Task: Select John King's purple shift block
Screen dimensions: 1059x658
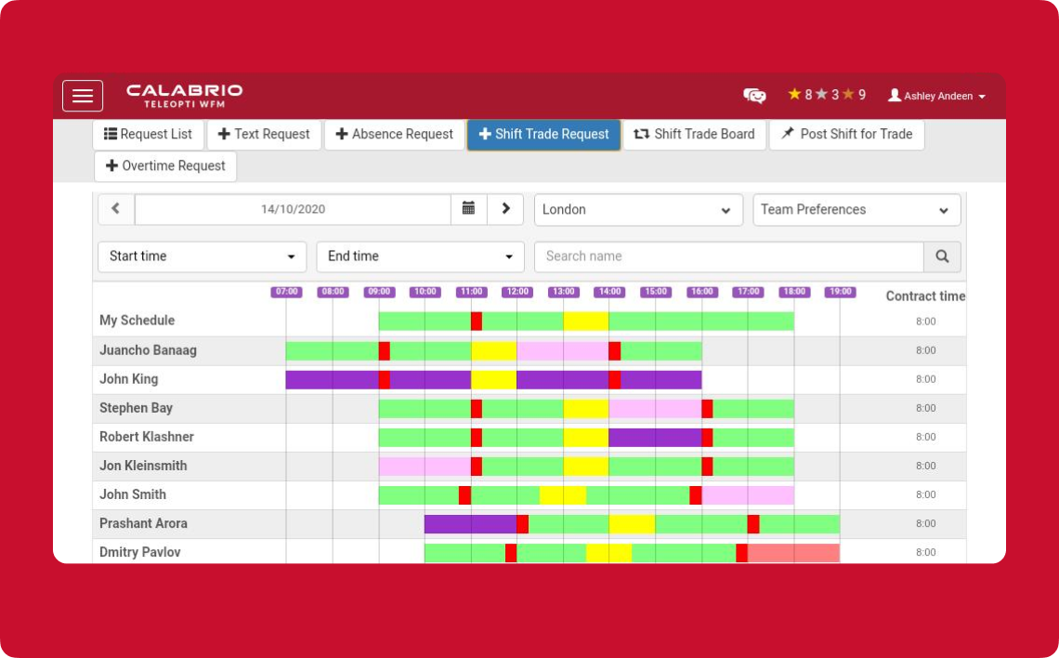Action: point(331,380)
